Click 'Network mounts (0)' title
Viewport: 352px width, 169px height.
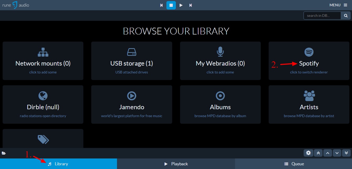point(43,63)
